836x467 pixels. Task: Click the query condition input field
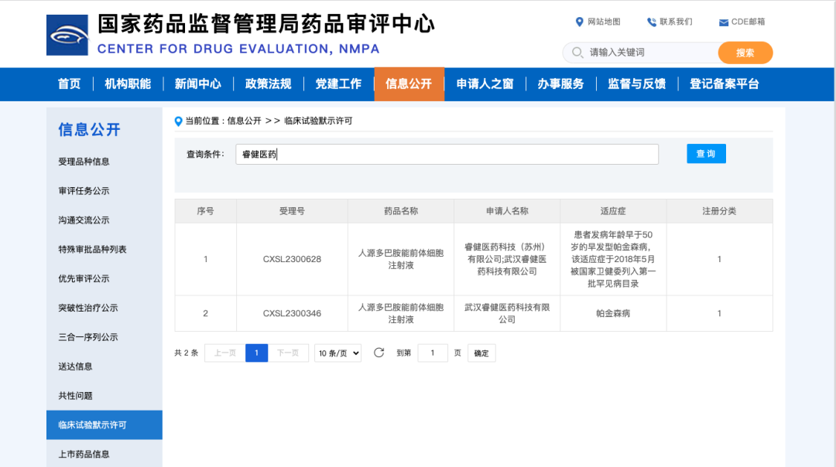(x=447, y=154)
